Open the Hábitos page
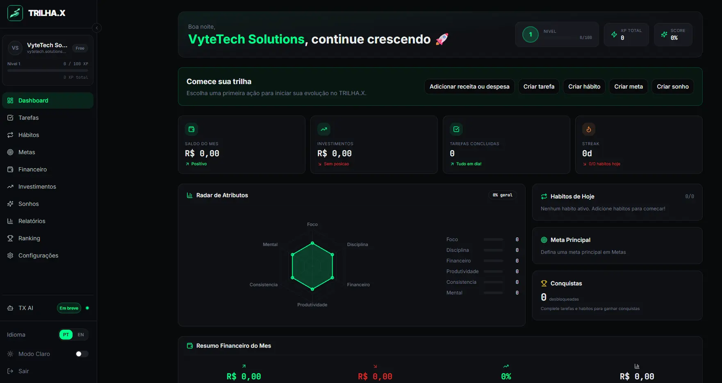The image size is (722, 383). coord(48,135)
